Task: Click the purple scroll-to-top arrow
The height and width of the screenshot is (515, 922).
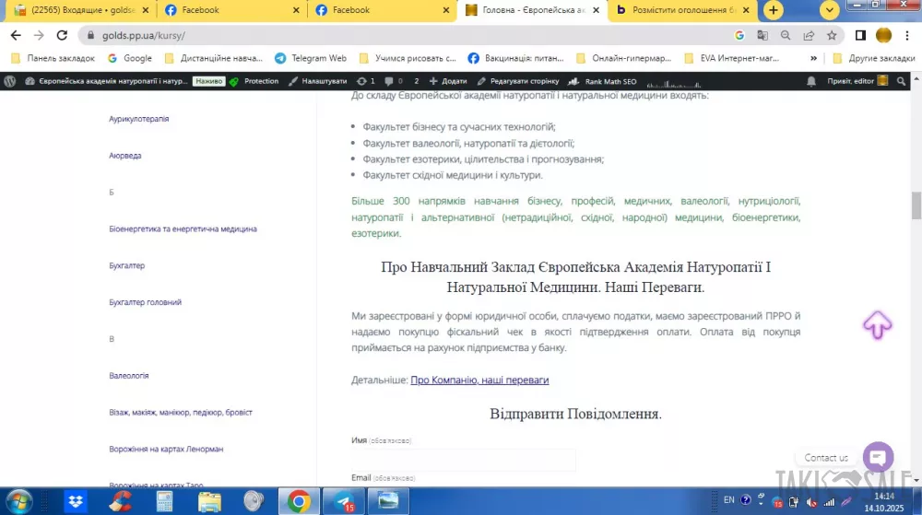Action: [877, 324]
